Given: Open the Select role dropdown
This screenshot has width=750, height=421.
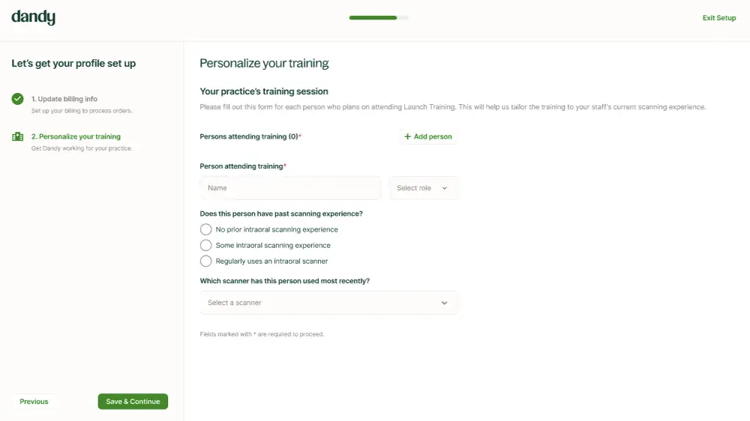Looking at the screenshot, I should pos(423,188).
